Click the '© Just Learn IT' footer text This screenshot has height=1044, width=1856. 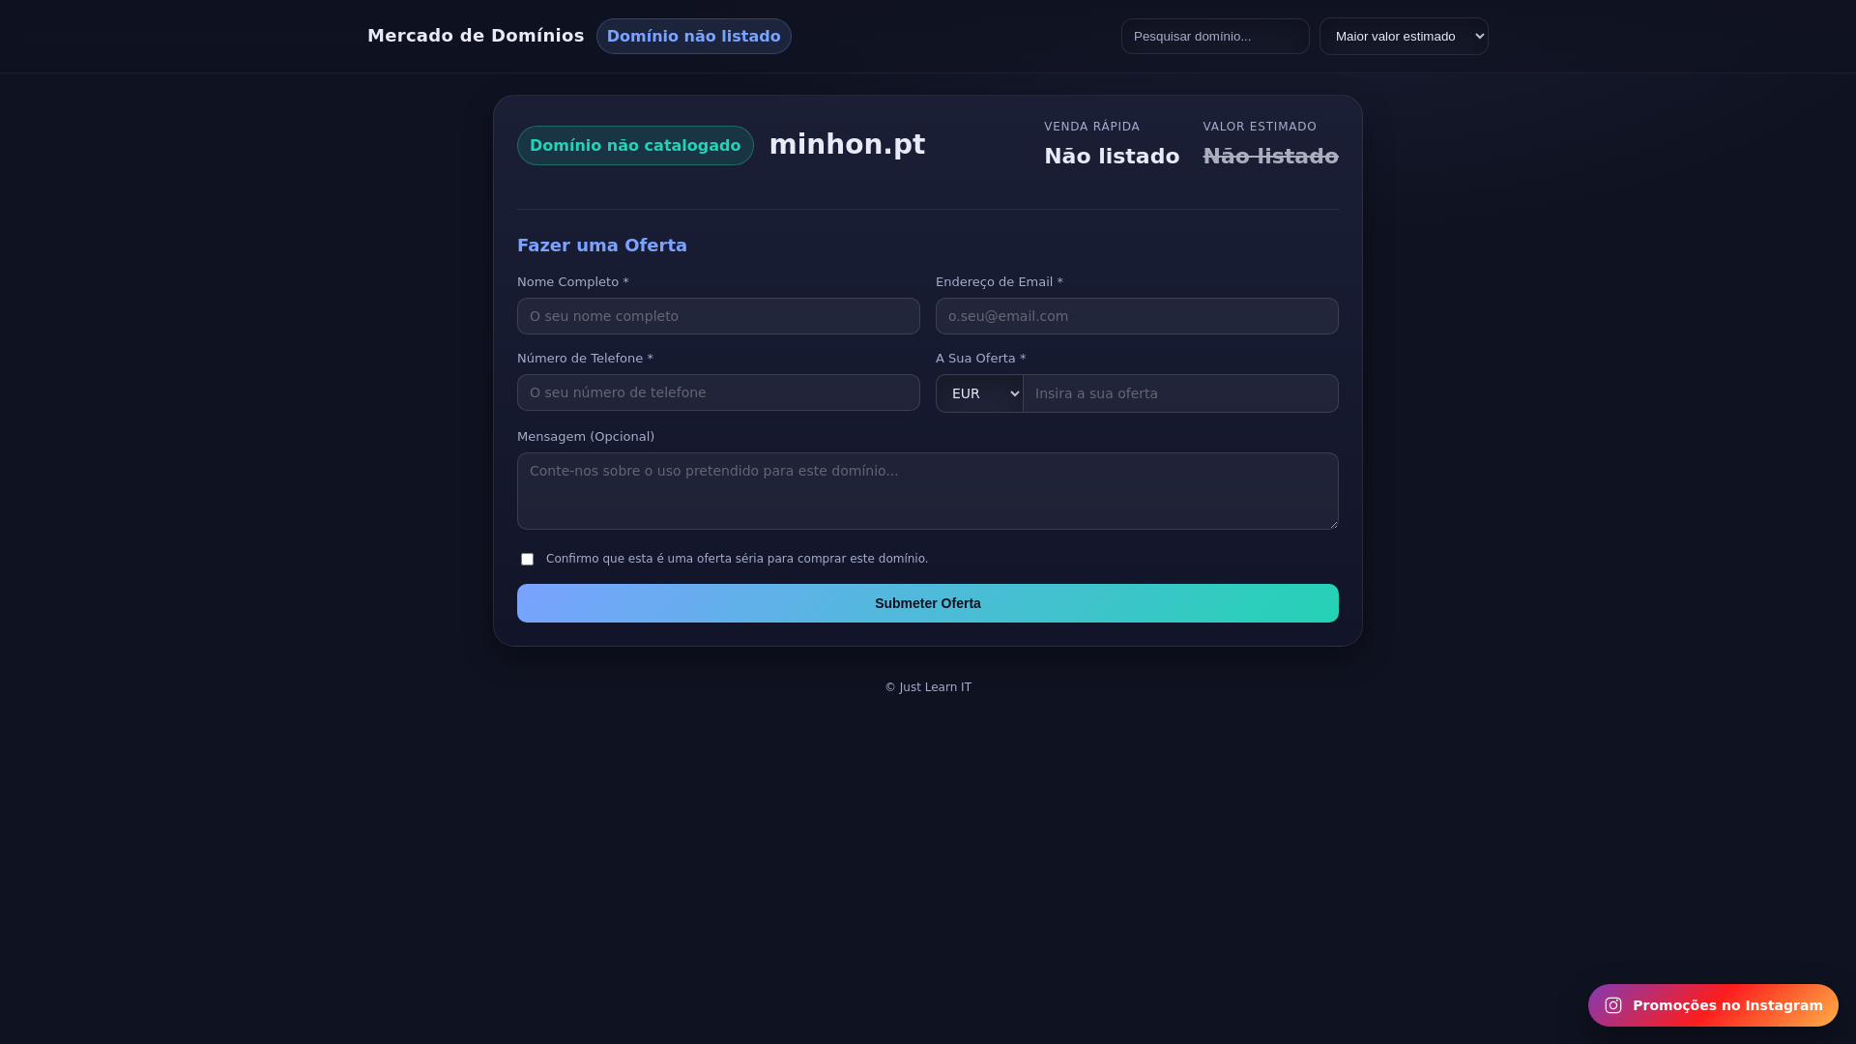[x=928, y=687]
